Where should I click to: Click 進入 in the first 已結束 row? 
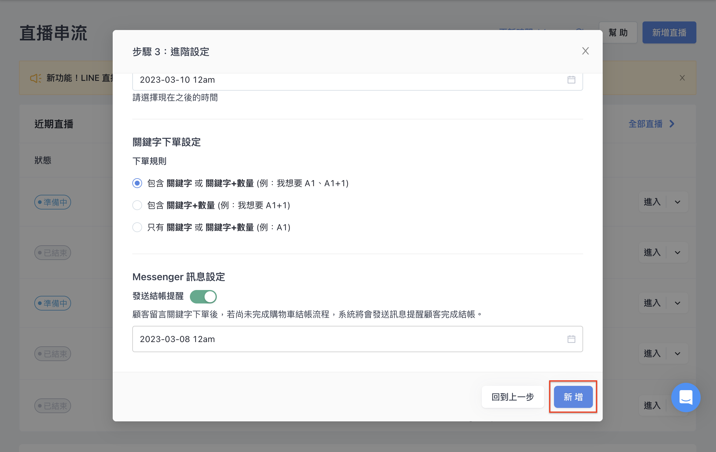point(652,253)
